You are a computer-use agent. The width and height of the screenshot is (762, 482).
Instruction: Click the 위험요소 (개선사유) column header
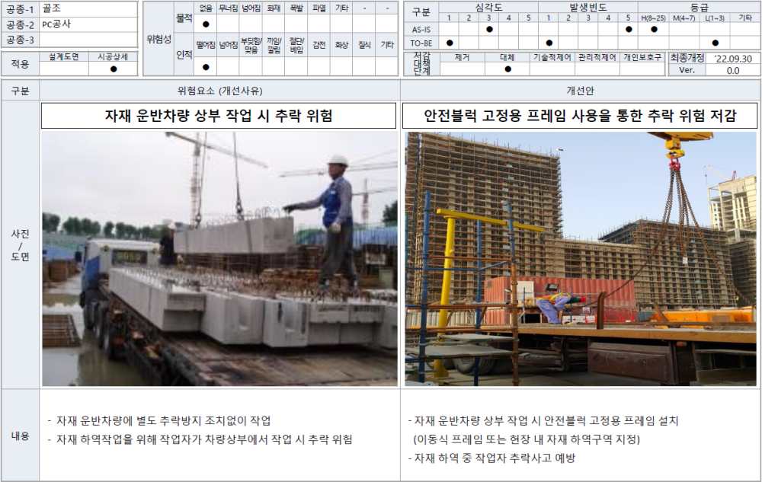point(220,91)
